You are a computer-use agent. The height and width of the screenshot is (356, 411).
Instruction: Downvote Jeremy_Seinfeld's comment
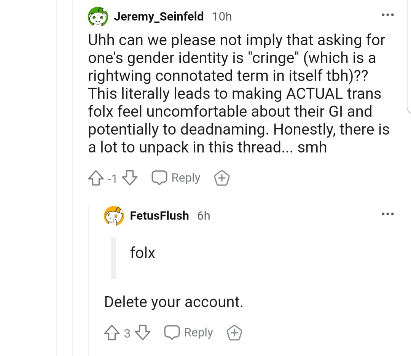[x=130, y=178]
